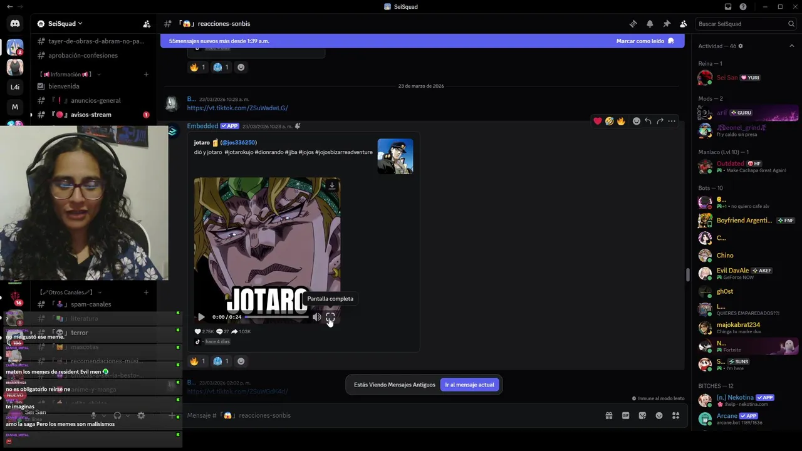The height and width of the screenshot is (451, 802).
Task: Open the emoji picker in message bar
Action: (659, 415)
